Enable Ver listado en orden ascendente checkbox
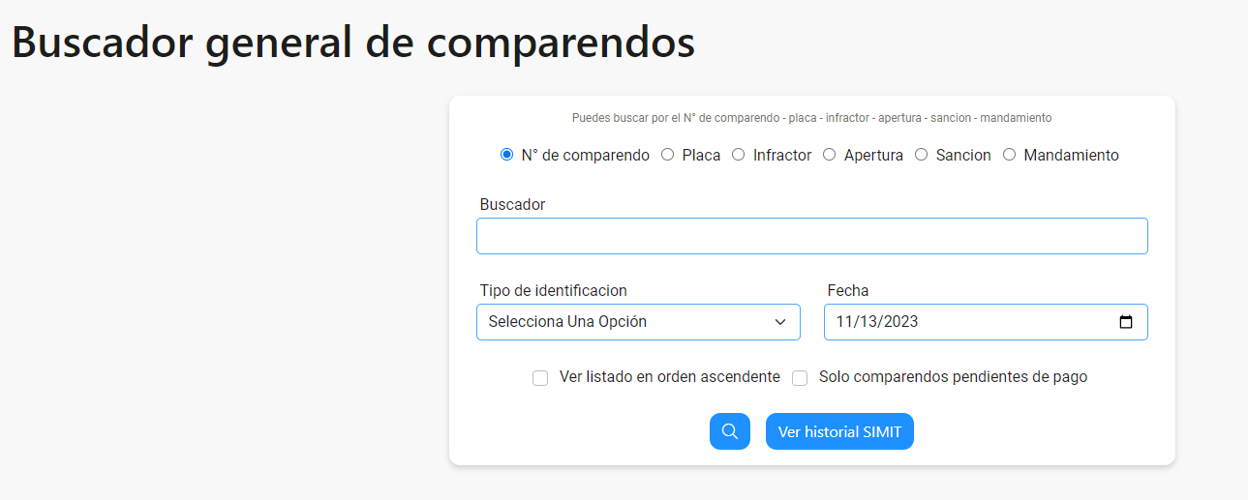This screenshot has width=1248, height=500. (540, 378)
